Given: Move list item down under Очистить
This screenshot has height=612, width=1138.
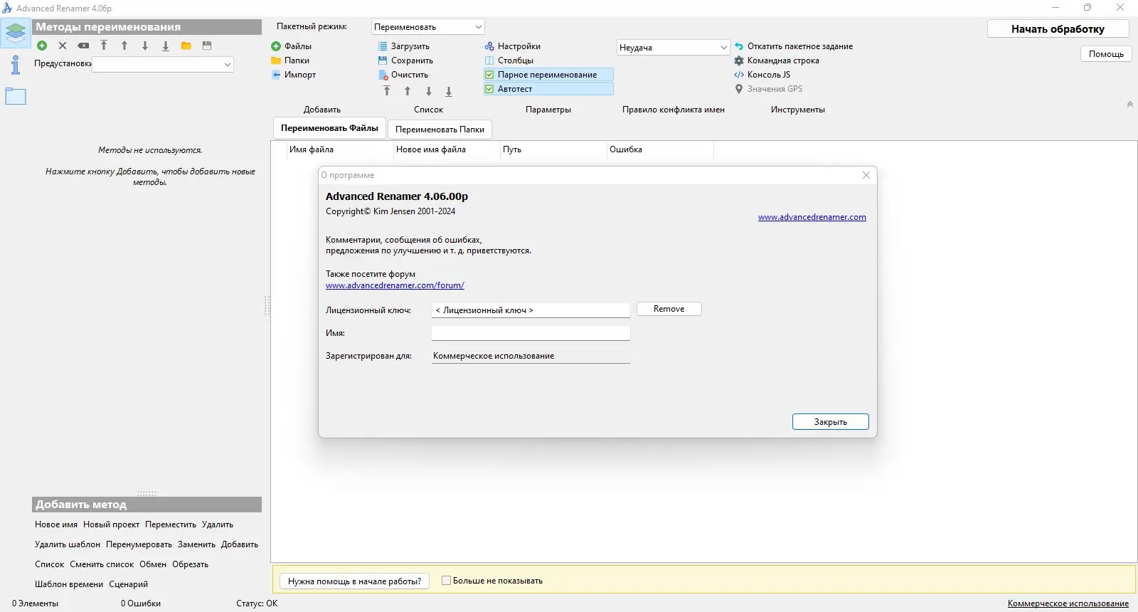Looking at the screenshot, I should tap(428, 91).
